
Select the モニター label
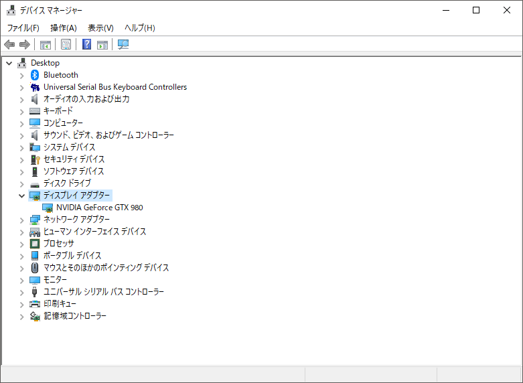(x=55, y=279)
